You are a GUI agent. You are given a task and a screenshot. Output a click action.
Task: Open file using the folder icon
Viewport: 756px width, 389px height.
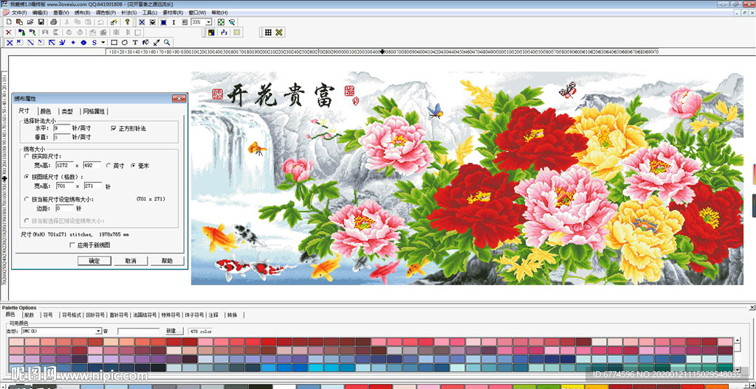pyautogui.click(x=30, y=22)
